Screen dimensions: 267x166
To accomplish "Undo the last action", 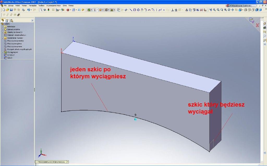I will click(x=29, y=10).
